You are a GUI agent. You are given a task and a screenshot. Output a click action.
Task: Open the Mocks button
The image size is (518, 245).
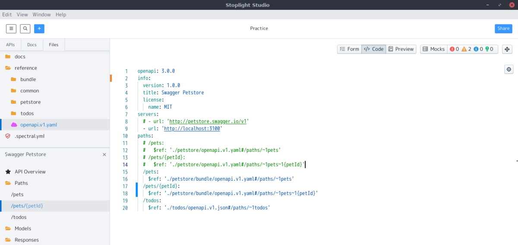click(x=433, y=49)
